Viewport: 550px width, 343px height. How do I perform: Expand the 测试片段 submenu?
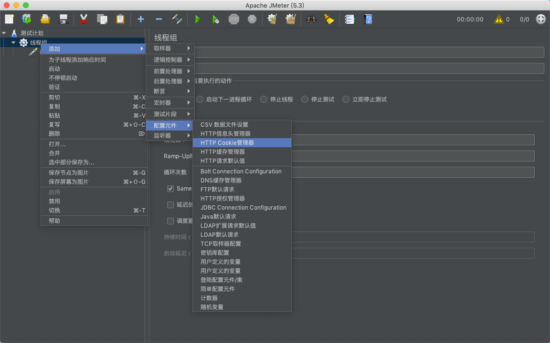170,114
